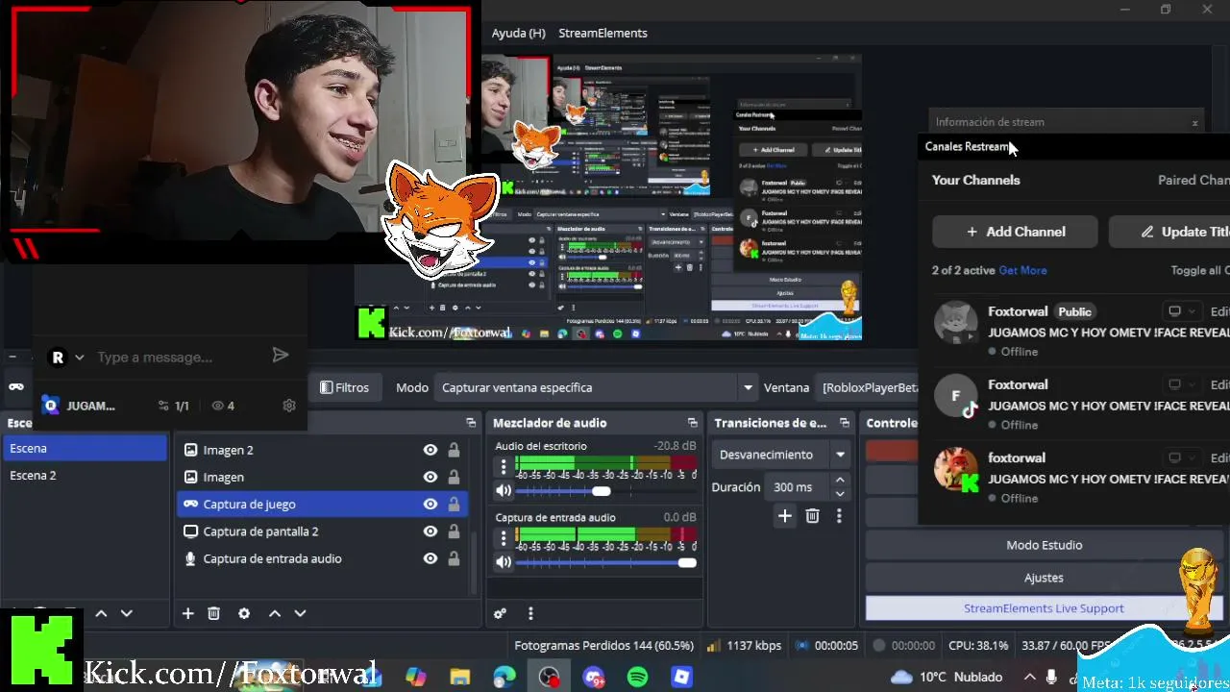The width and height of the screenshot is (1230, 692).
Task: Lock the Captura de juego source
Action: (x=454, y=504)
